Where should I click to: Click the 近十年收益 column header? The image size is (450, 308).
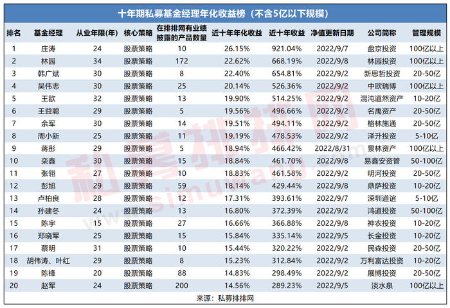[287, 33]
